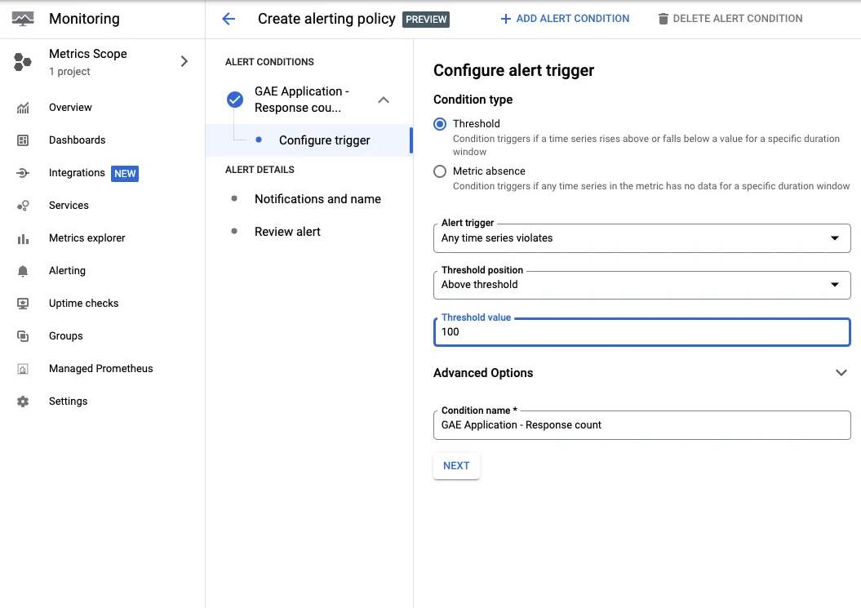Screen dimensions: 861x608
Task: Expand the Advanced Options section
Action: point(841,372)
